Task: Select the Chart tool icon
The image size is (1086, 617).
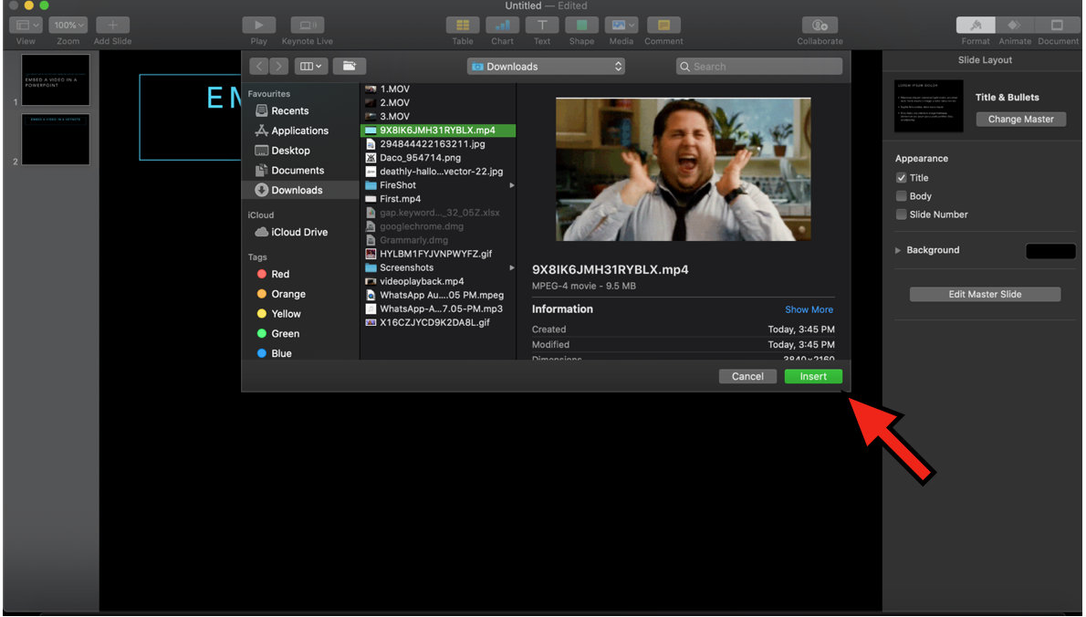Action: point(502,26)
